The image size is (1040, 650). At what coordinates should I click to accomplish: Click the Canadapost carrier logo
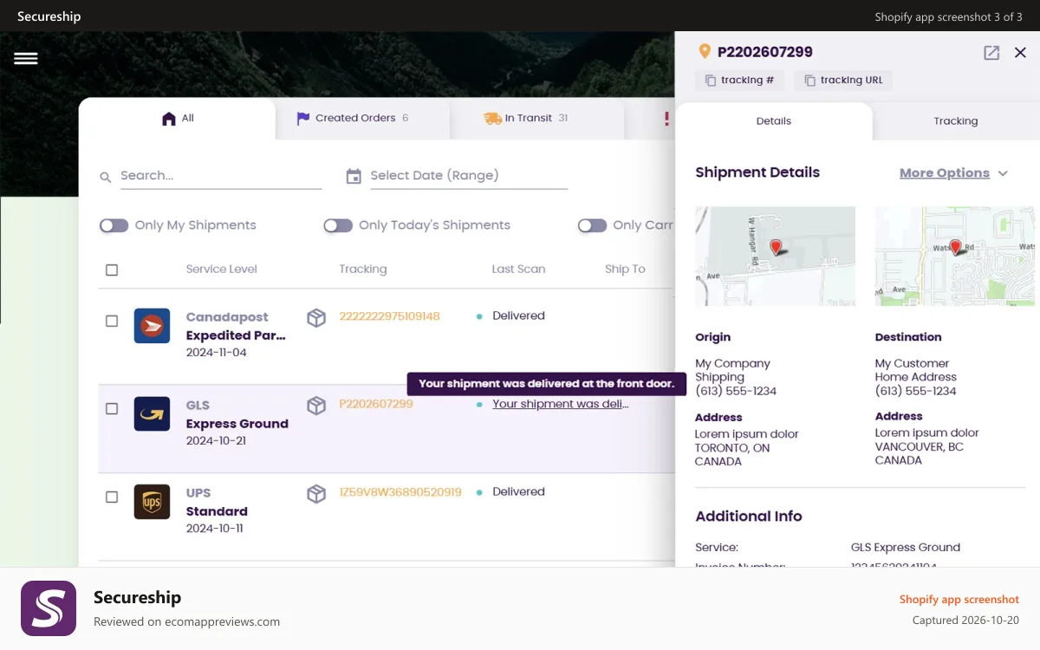point(152,326)
